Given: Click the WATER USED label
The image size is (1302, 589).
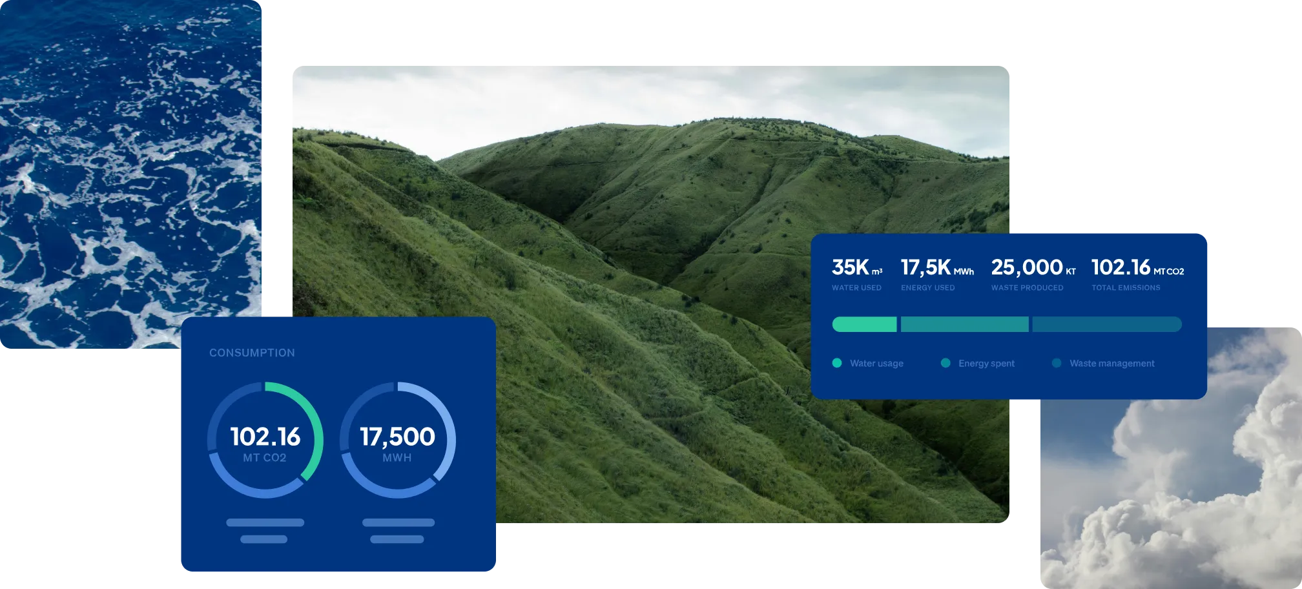Looking at the screenshot, I should pyautogui.click(x=856, y=288).
